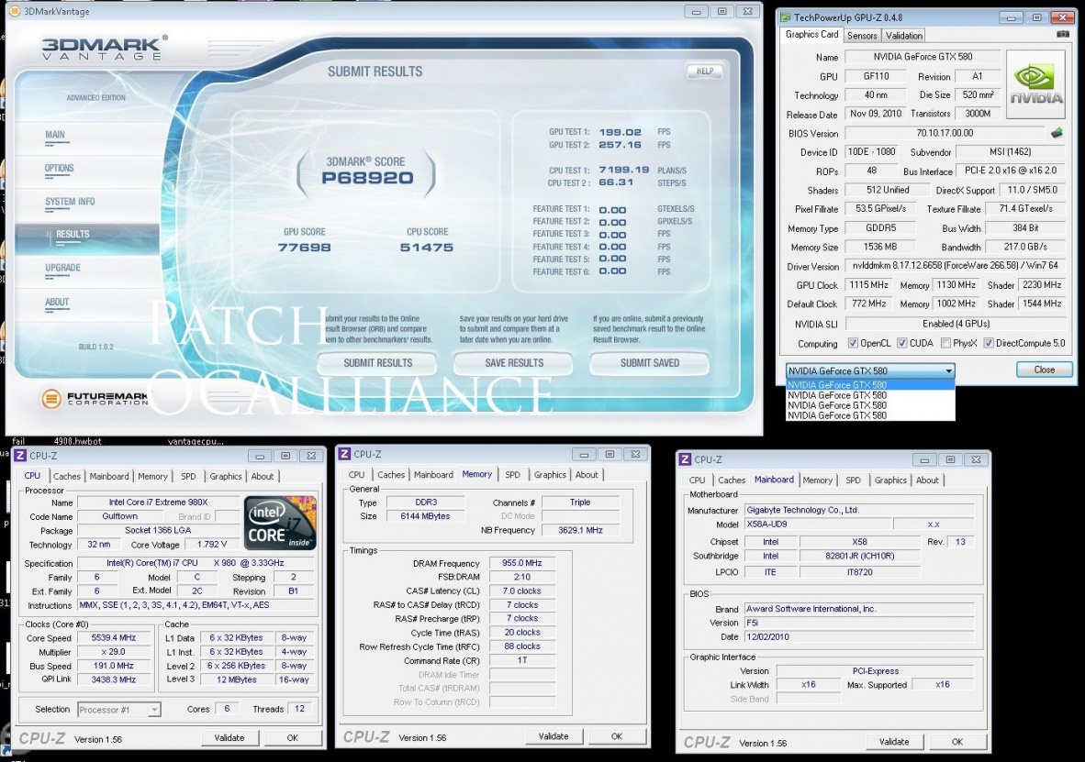The height and width of the screenshot is (762, 1085).
Task: Click the CPU-Z icon in Mainboard window title
Action: pyautogui.click(x=685, y=459)
